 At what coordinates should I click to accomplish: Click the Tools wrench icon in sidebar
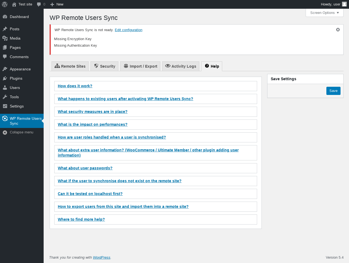coord(5,97)
